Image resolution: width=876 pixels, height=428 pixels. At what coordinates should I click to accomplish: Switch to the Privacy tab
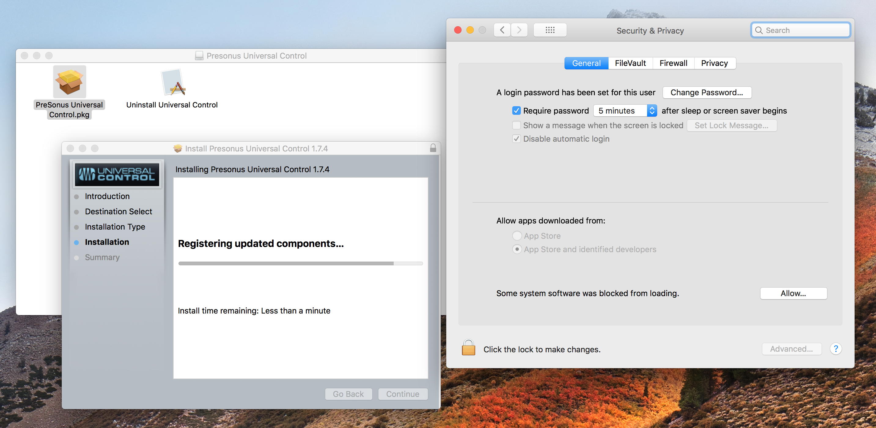(x=715, y=63)
